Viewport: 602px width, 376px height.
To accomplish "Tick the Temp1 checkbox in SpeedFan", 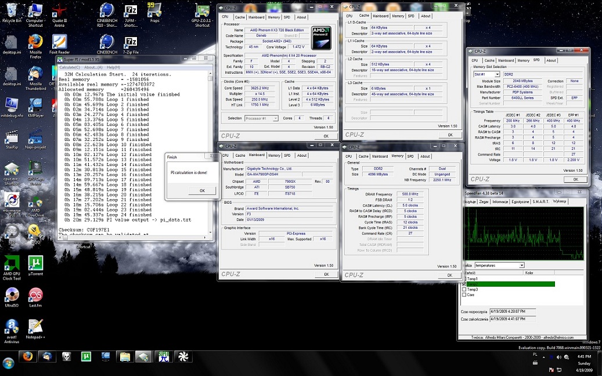I will tap(464, 279).
